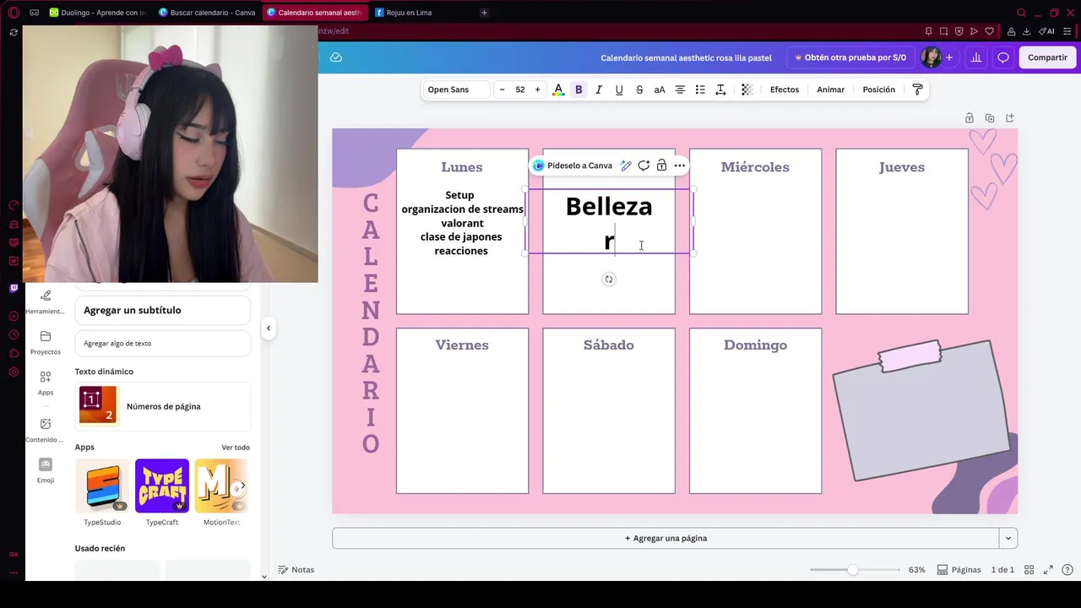Copy style with paint roller icon
This screenshot has height=608, width=1081.
(x=917, y=90)
